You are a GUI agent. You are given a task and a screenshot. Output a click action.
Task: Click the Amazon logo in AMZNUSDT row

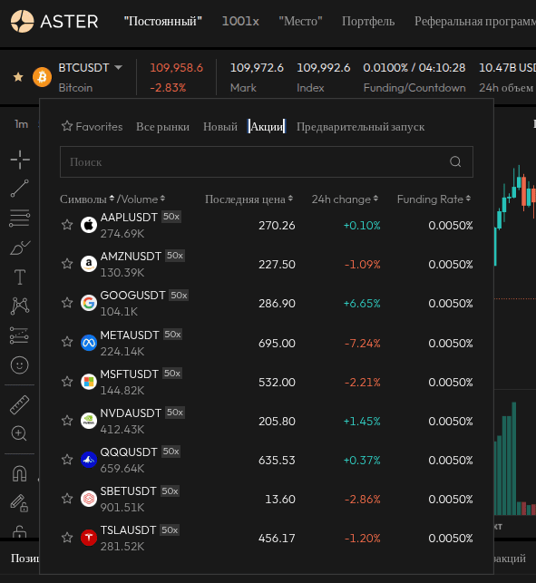coord(89,264)
